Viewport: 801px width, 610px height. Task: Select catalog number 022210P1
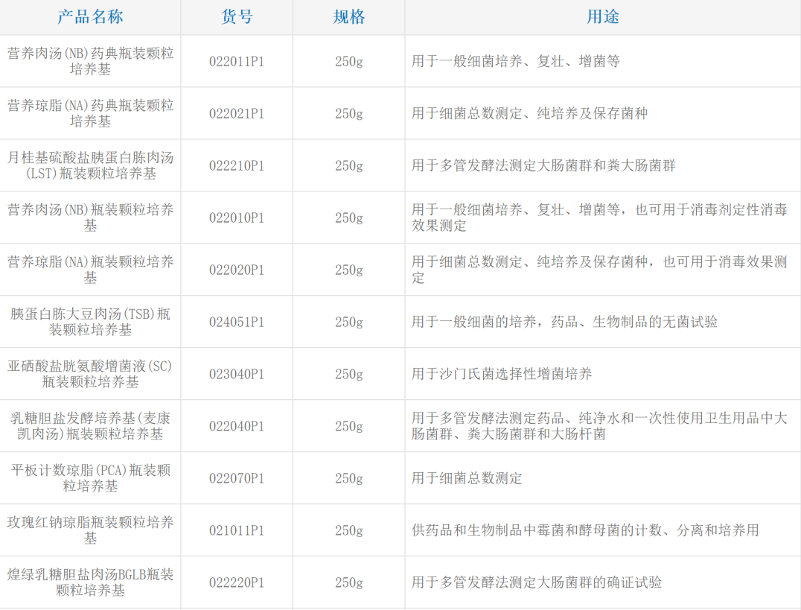click(237, 165)
